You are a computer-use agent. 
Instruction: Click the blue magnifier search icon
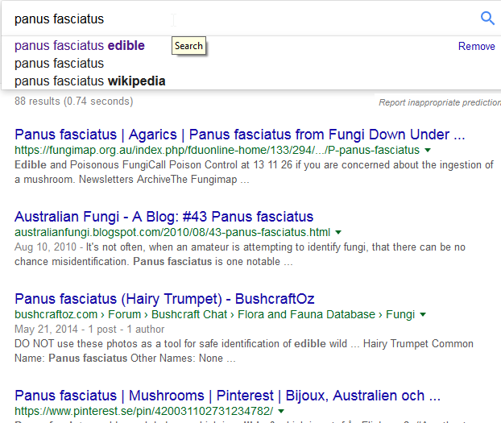pos(487,19)
